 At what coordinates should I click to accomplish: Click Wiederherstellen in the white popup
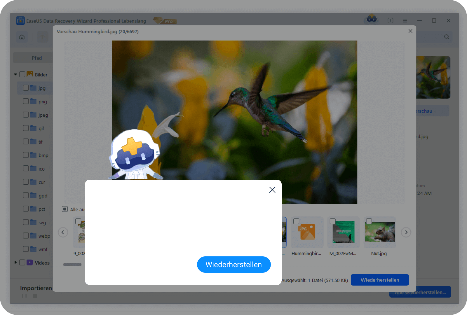coord(233,265)
